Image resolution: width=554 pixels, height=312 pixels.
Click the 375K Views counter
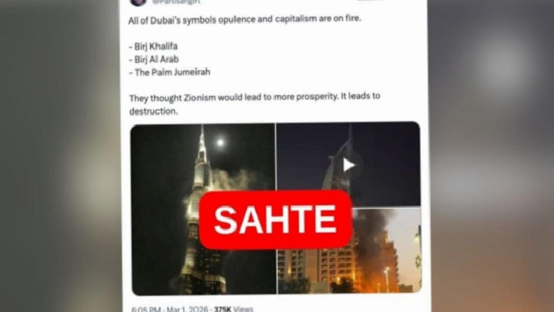pos(233,309)
